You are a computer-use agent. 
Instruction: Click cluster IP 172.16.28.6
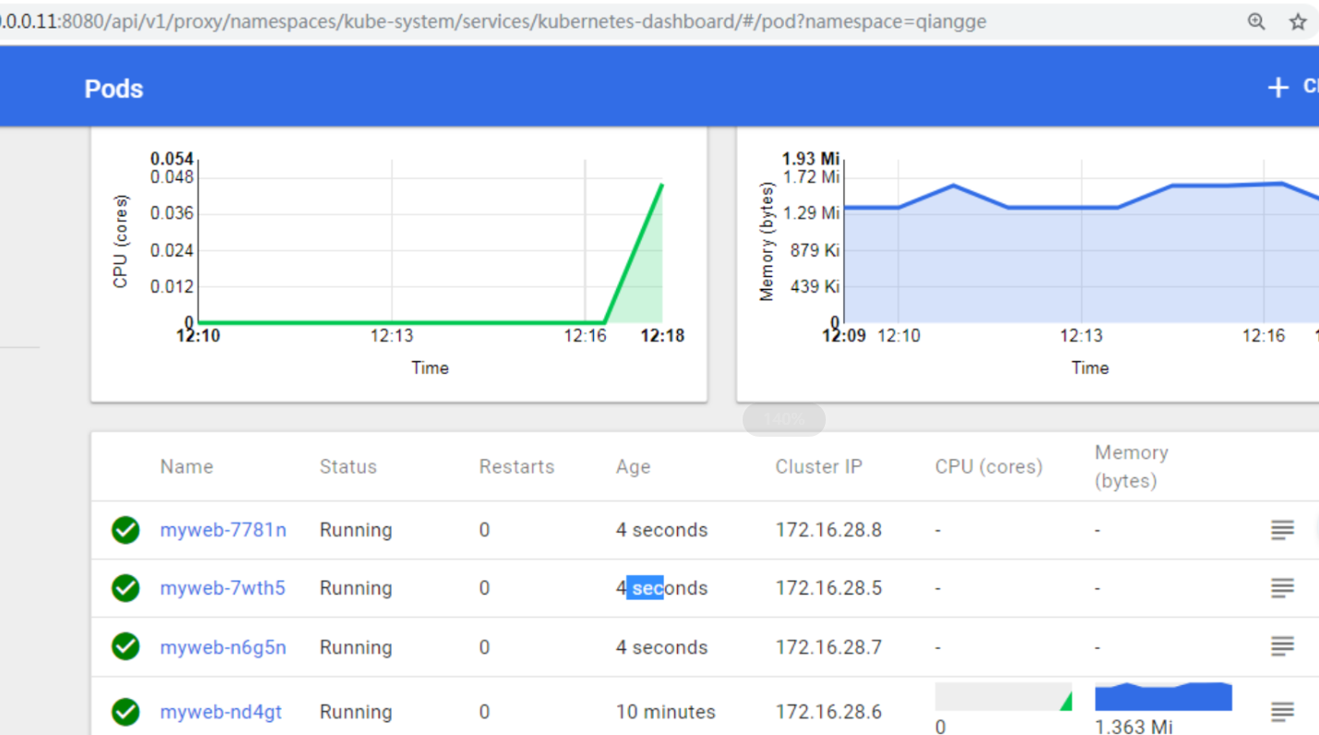tap(829, 712)
